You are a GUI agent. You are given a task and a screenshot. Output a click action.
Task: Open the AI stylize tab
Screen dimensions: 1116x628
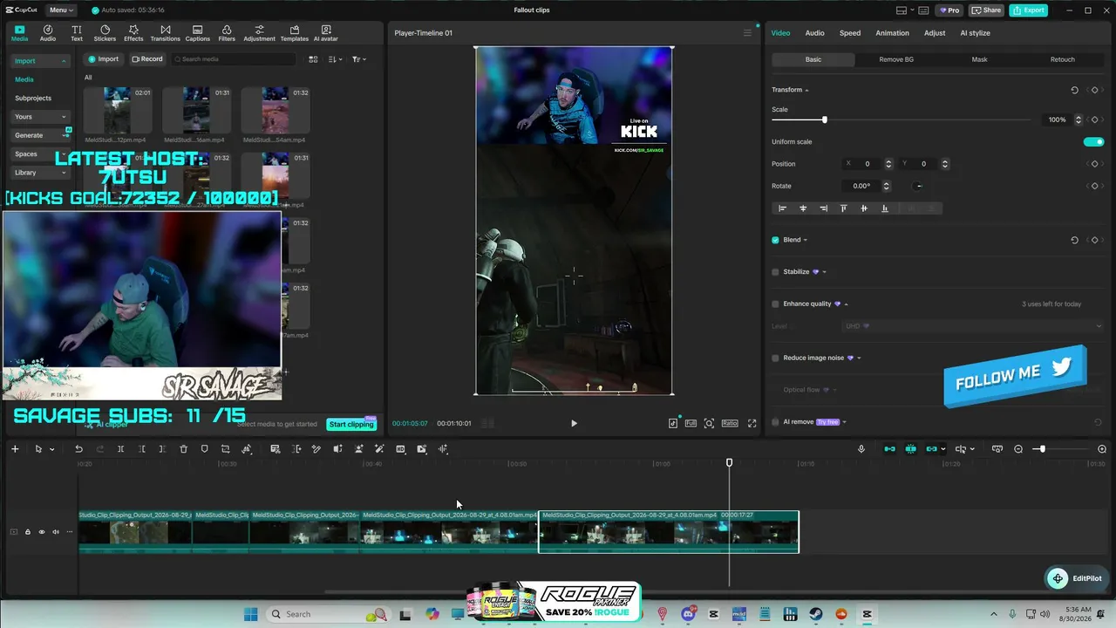tap(975, 33)
